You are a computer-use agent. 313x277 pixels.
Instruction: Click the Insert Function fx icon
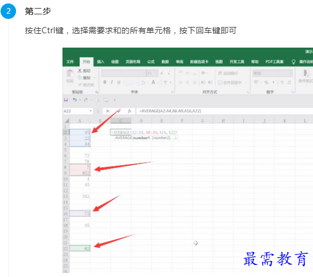(x=130, y=111)
